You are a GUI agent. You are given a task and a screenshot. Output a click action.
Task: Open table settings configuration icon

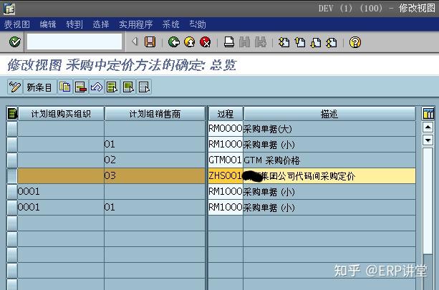click(428, 113)
